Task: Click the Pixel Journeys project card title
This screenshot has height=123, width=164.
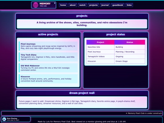Action: pos(28,44)
